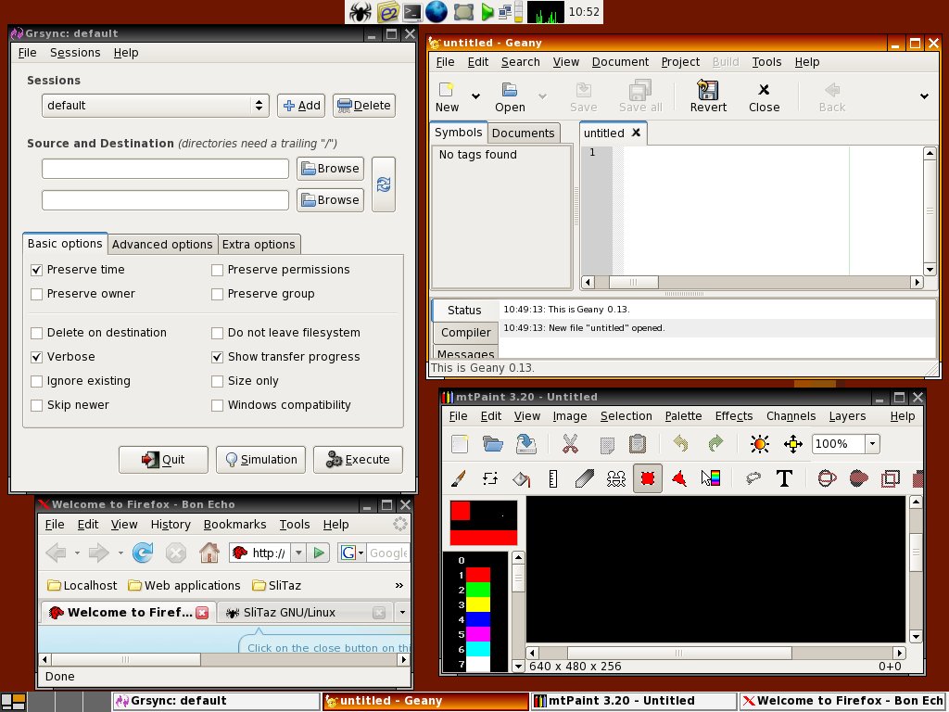Uncheck Preserve time in Grsync
This screenshot has width=949, height=712.
click(x=37, y=270)
